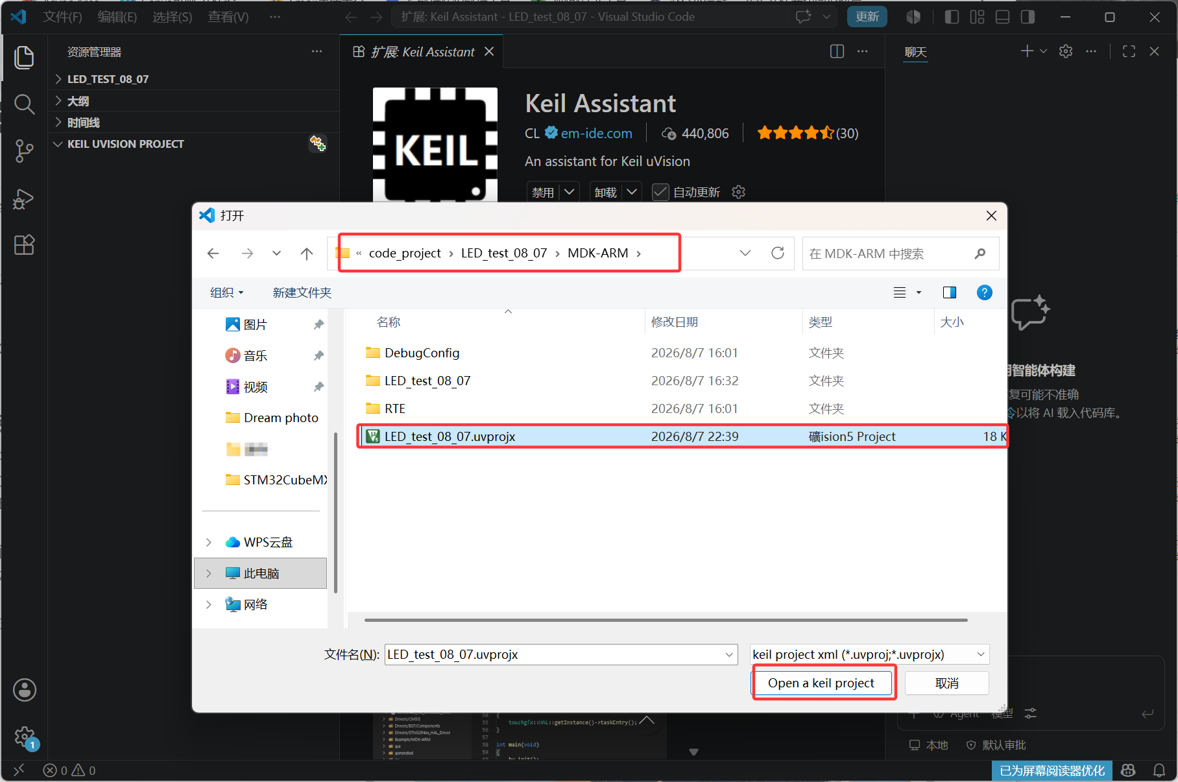
Task: Toggle the auto update checkbox
Action: point(660,192)
